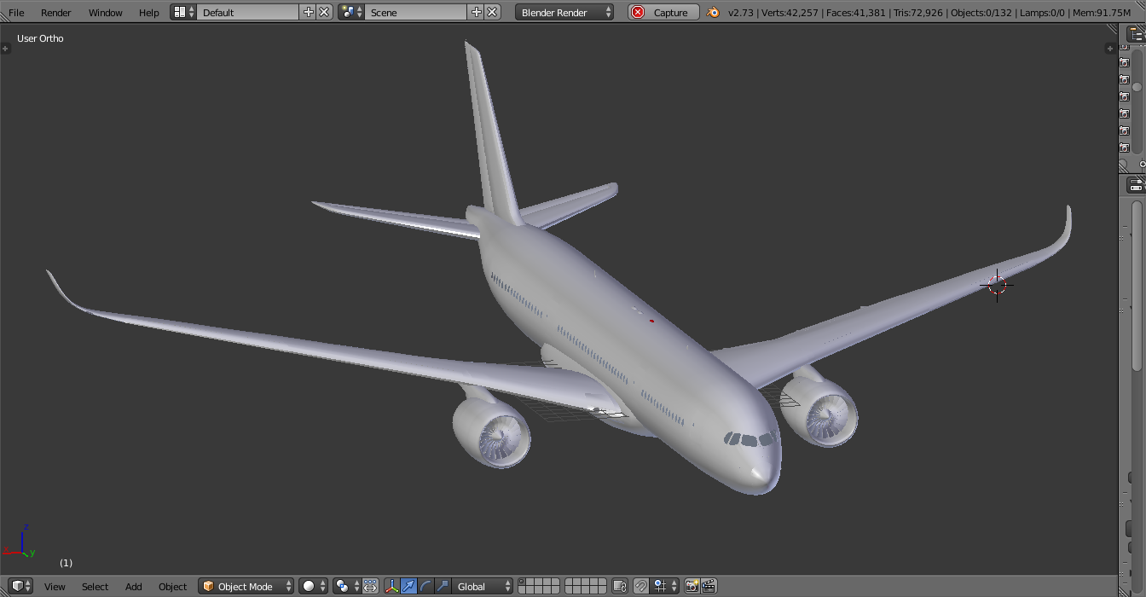
Task: Open the screen layout browser icon
Action: coord(183,12)
